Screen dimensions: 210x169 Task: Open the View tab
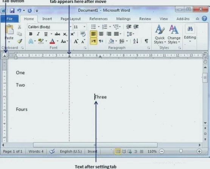164,19
